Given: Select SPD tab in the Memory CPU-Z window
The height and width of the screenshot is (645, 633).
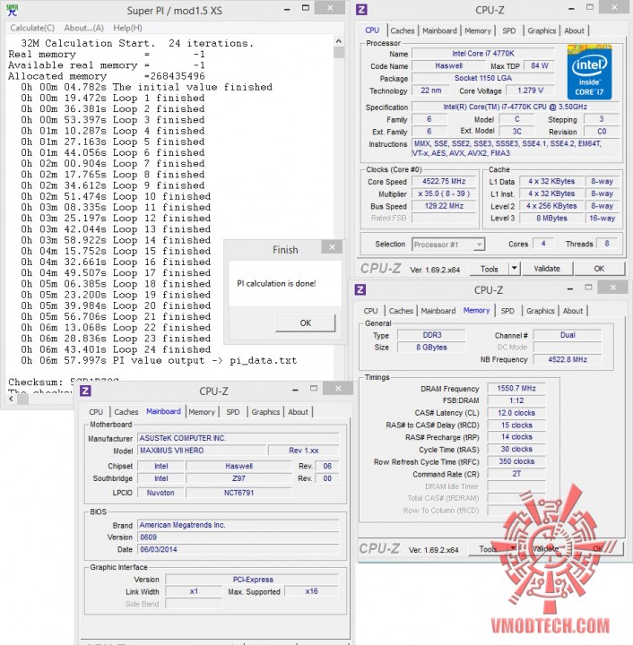Looking at the screenshot, I should (x=507, y=311).
